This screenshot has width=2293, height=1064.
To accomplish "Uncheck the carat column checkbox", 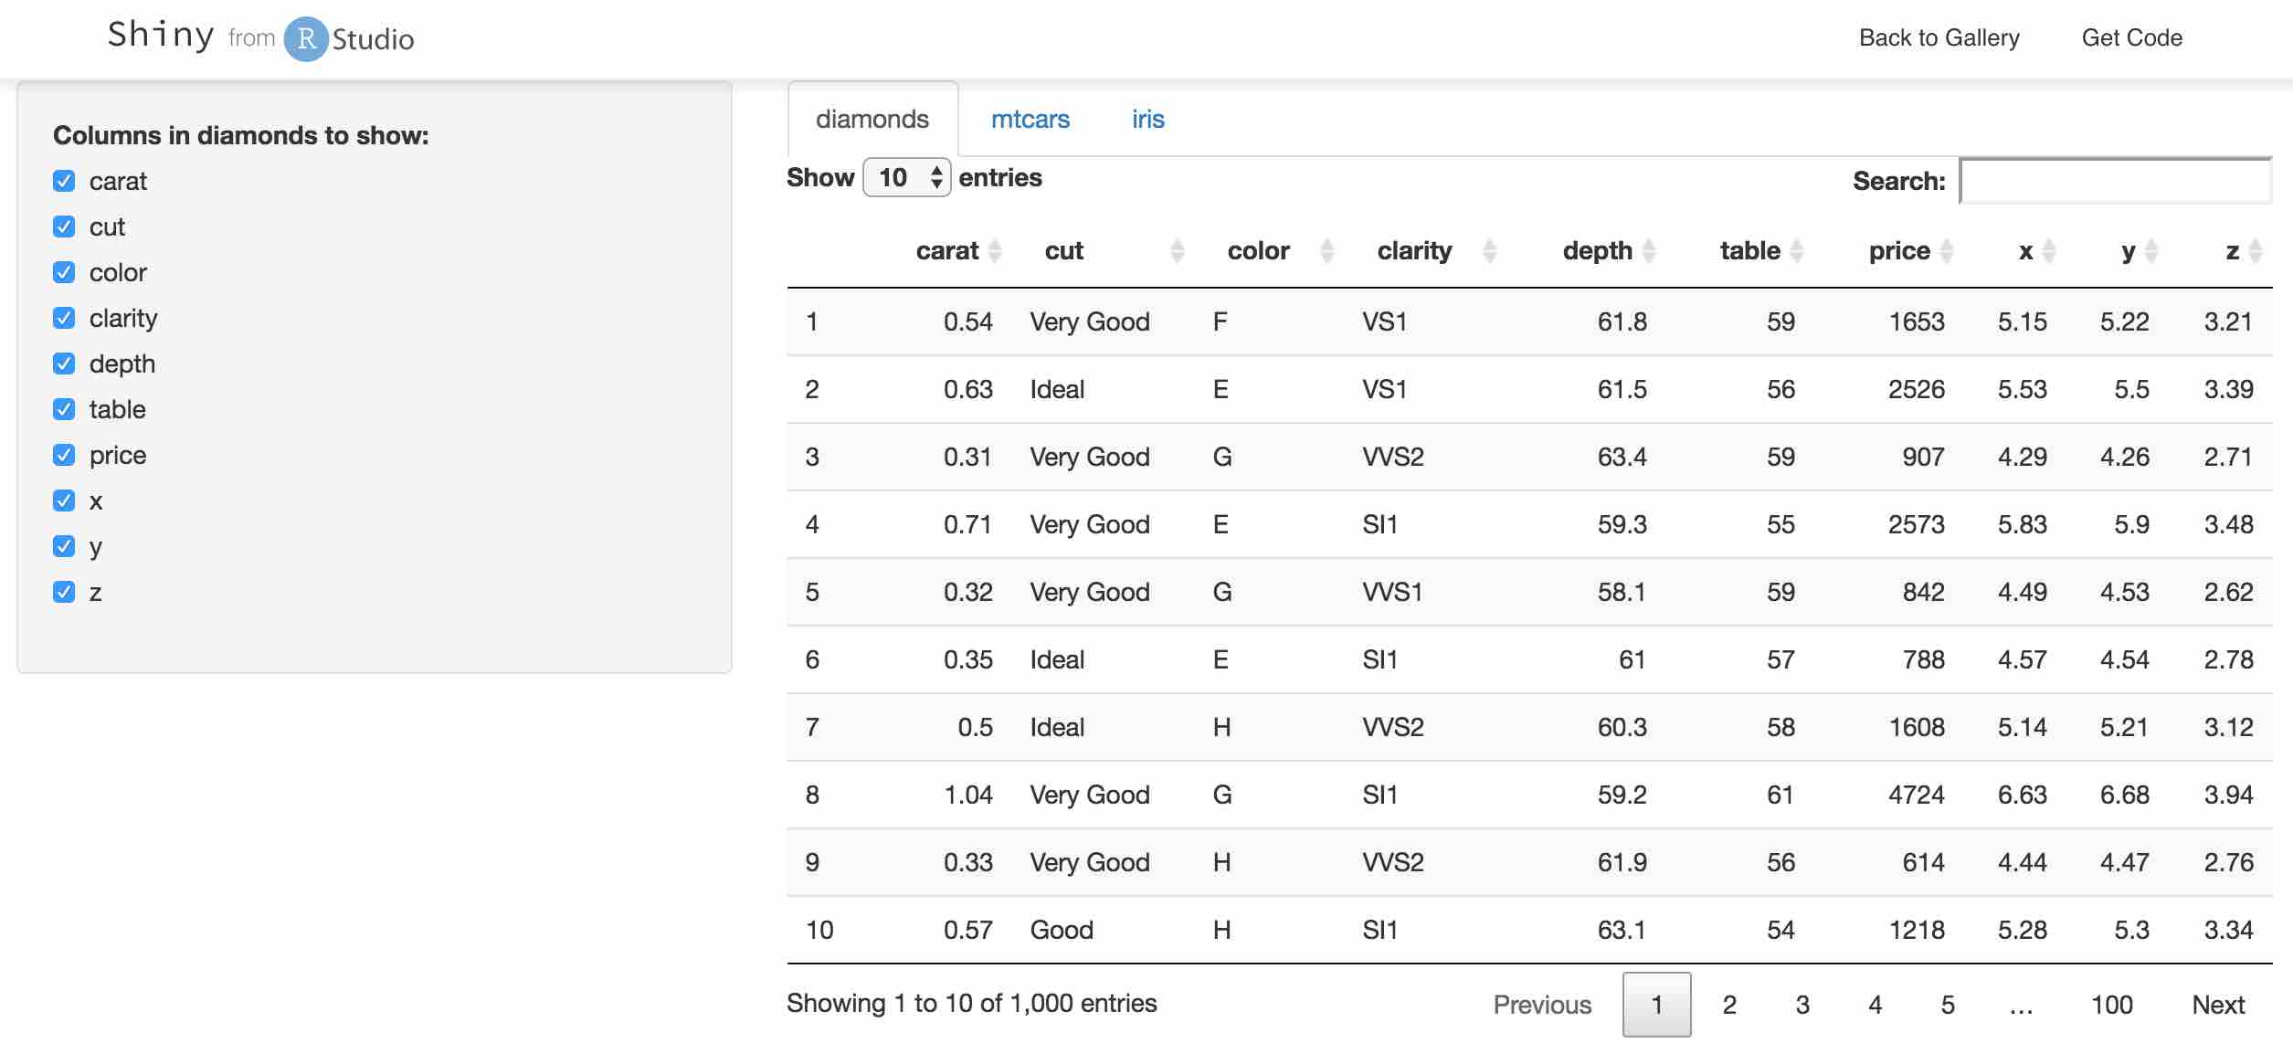I will click(64, 181).
